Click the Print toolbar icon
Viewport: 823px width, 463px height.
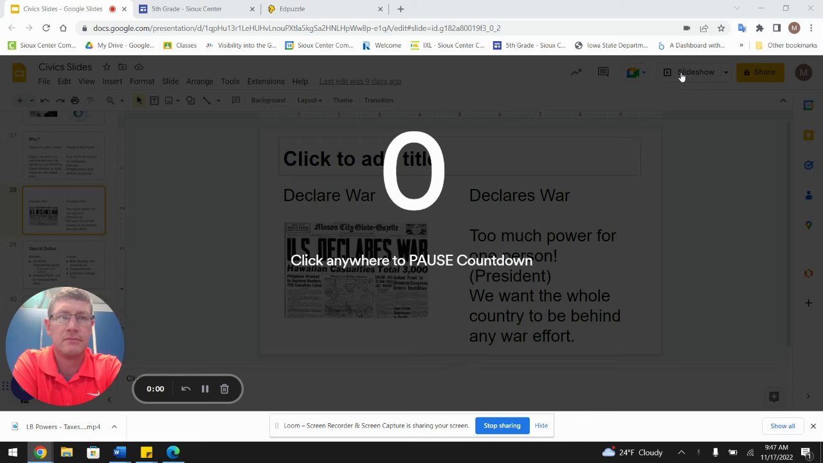point(75,100)
